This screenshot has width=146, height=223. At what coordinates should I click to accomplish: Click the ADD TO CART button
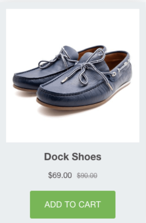[72, 205]
